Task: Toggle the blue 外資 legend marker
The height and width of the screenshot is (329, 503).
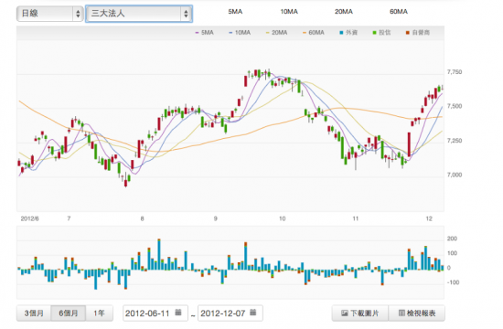Action: pyautogui.click(x=342, y=32)
